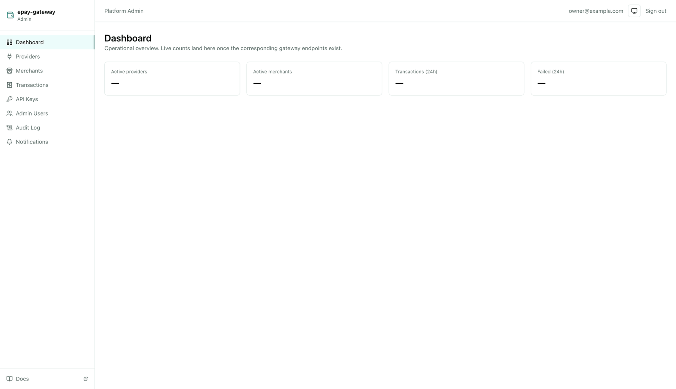
Task: Select the Active providers card
Action: coord(172,78)
